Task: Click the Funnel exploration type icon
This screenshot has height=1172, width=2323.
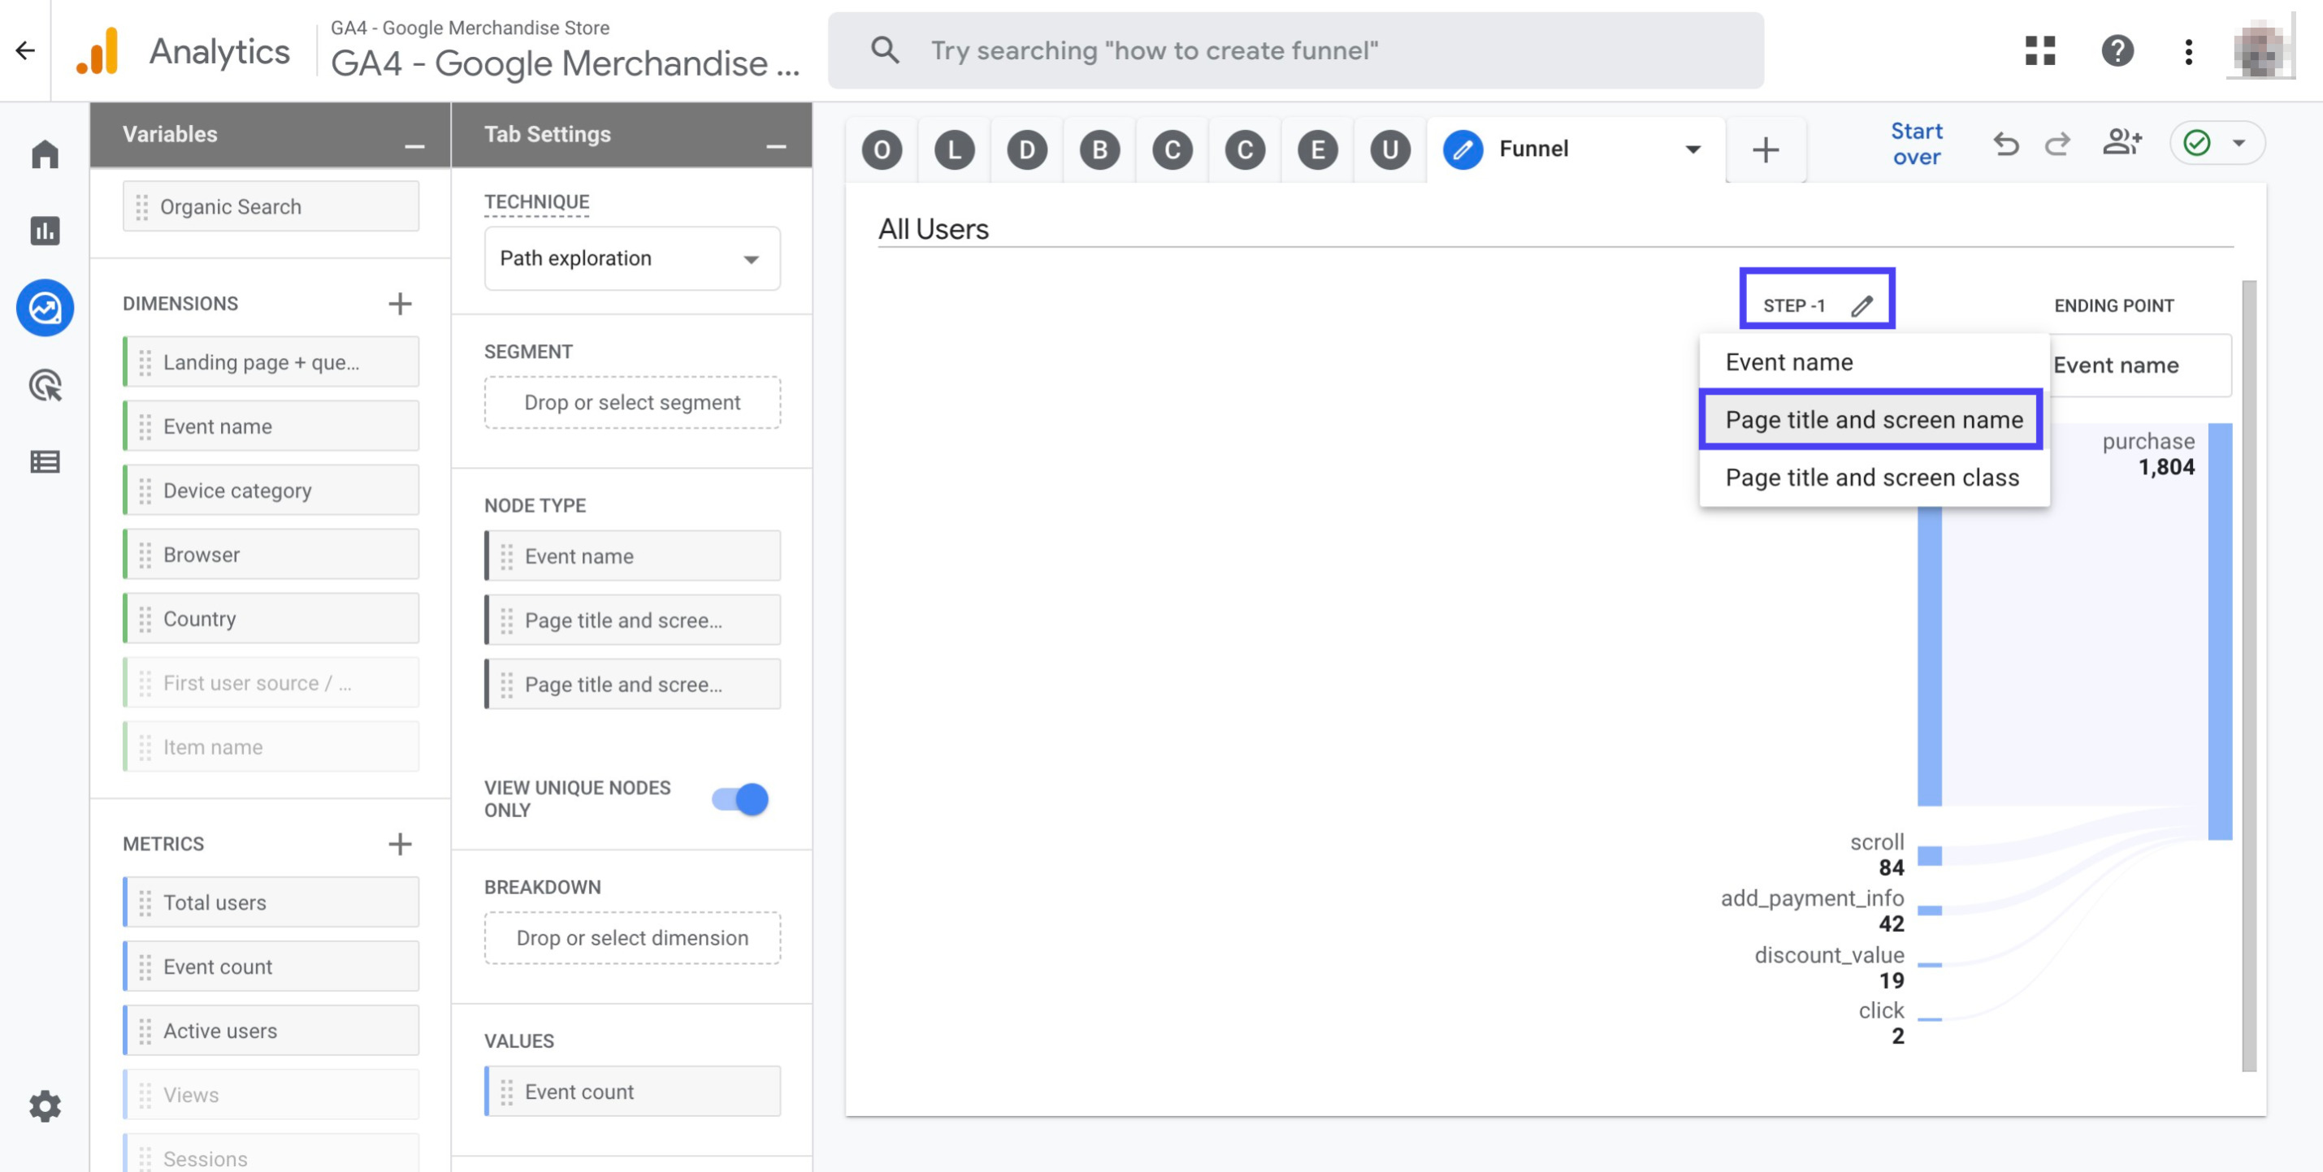Action: click(x=1459, y=146)
